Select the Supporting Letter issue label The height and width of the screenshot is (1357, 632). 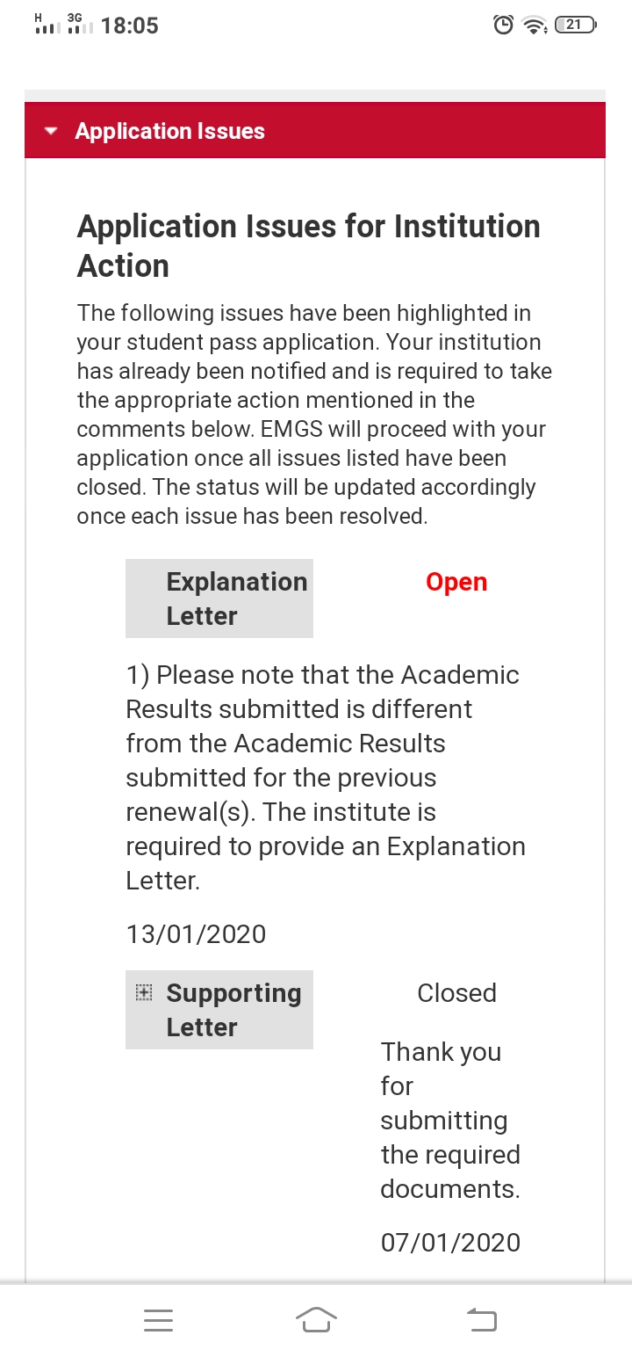(233, 1010)
